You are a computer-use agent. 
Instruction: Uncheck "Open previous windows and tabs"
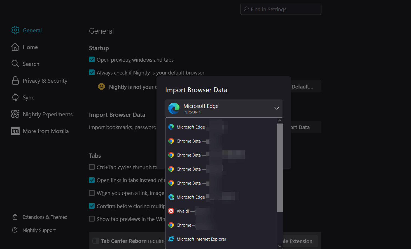92,59
